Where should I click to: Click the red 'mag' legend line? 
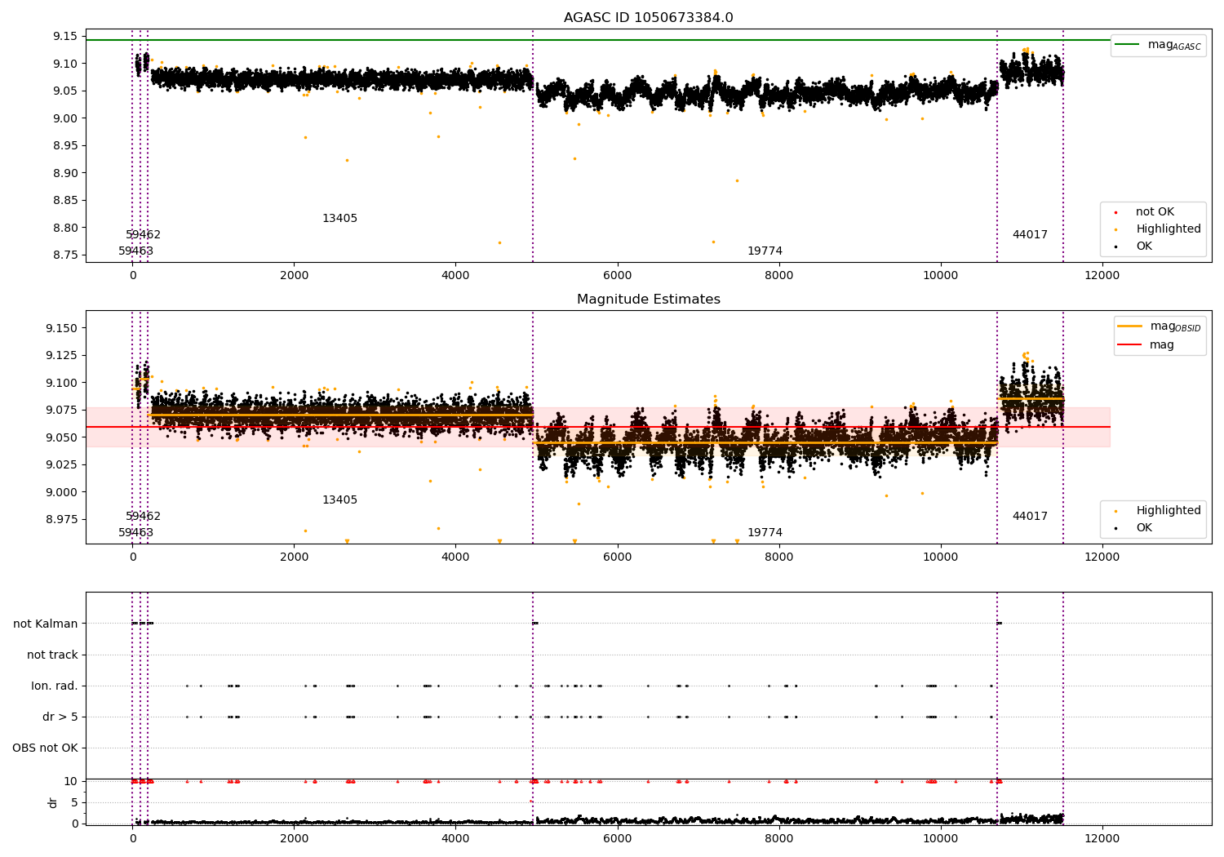[x=1129, y=345]
